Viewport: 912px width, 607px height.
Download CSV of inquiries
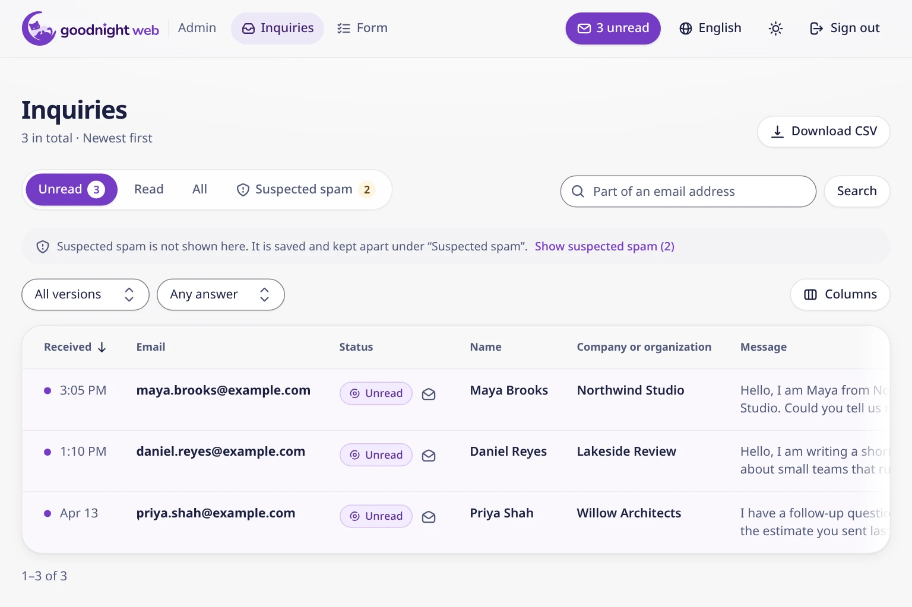pos(824,131)
